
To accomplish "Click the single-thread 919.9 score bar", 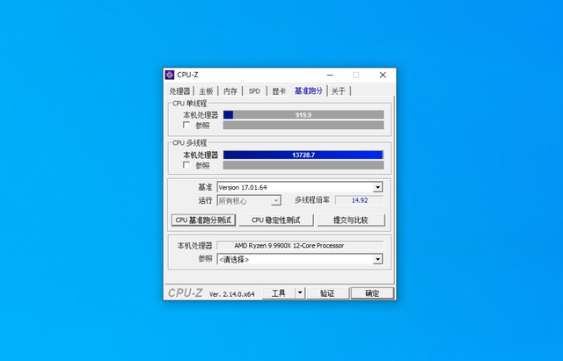I will (x=303, y=115).
